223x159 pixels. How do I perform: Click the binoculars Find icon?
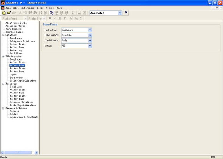[x=35, y=13]
